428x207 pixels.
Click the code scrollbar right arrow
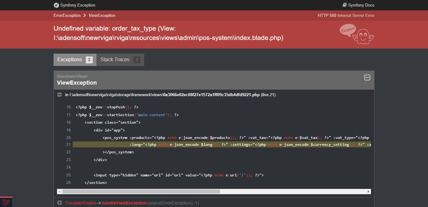coord(368,191)
